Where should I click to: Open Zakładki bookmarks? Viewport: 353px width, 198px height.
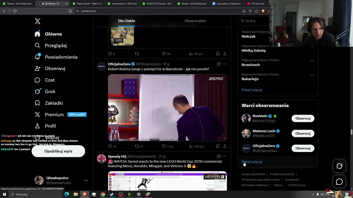[x=49, y=103]
